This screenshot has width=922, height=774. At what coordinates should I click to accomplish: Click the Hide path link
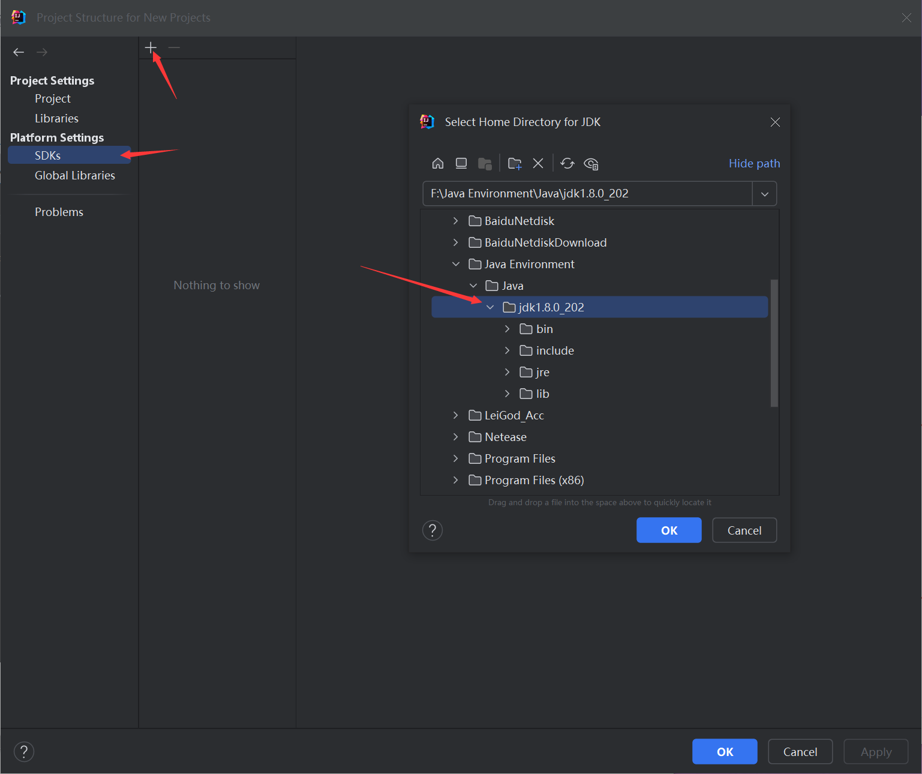[754, 163]
